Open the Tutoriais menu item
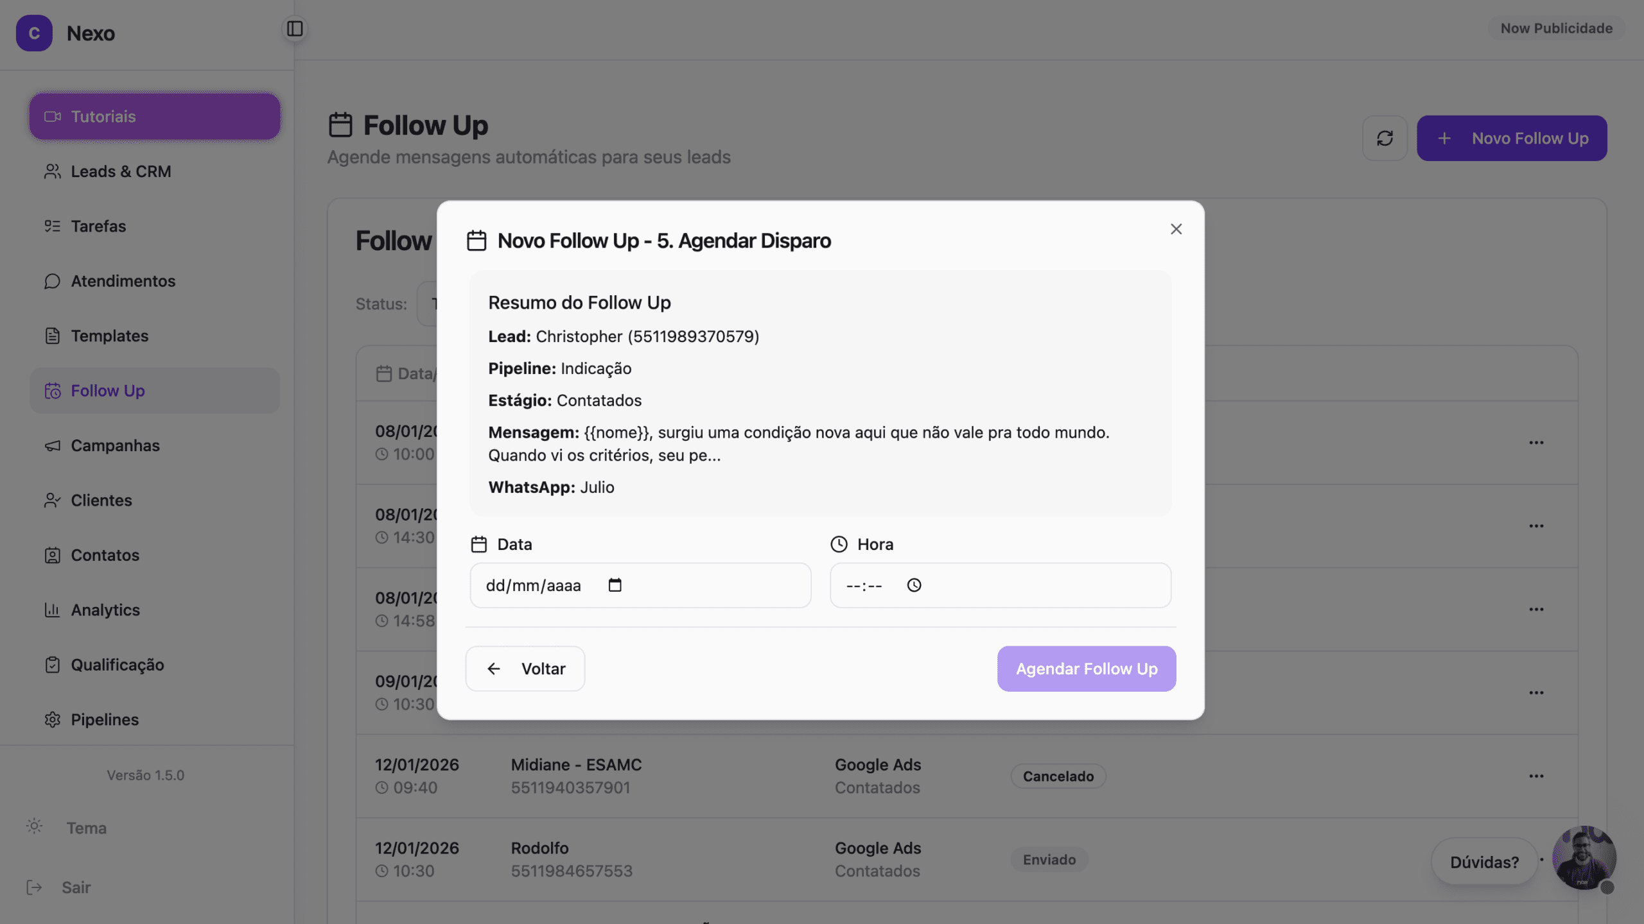Viewport: 1644px width, 924px height. (x=154, y=117)
